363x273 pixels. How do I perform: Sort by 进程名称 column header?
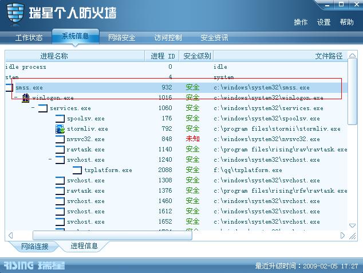[75, 56]
